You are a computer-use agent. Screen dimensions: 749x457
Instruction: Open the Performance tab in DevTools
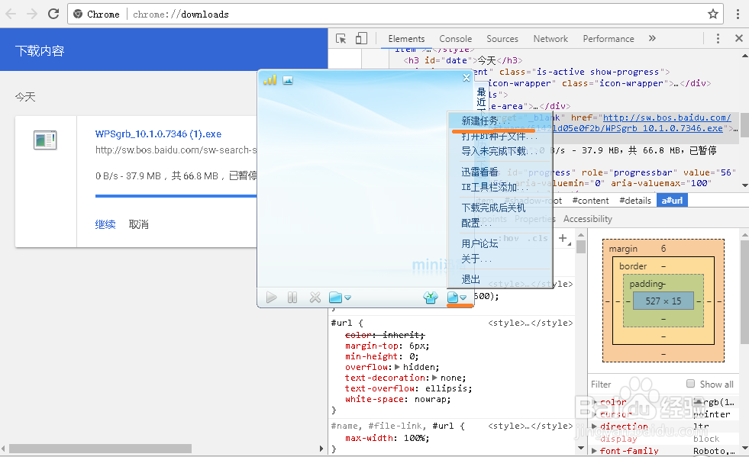click(x=608, y=39)
